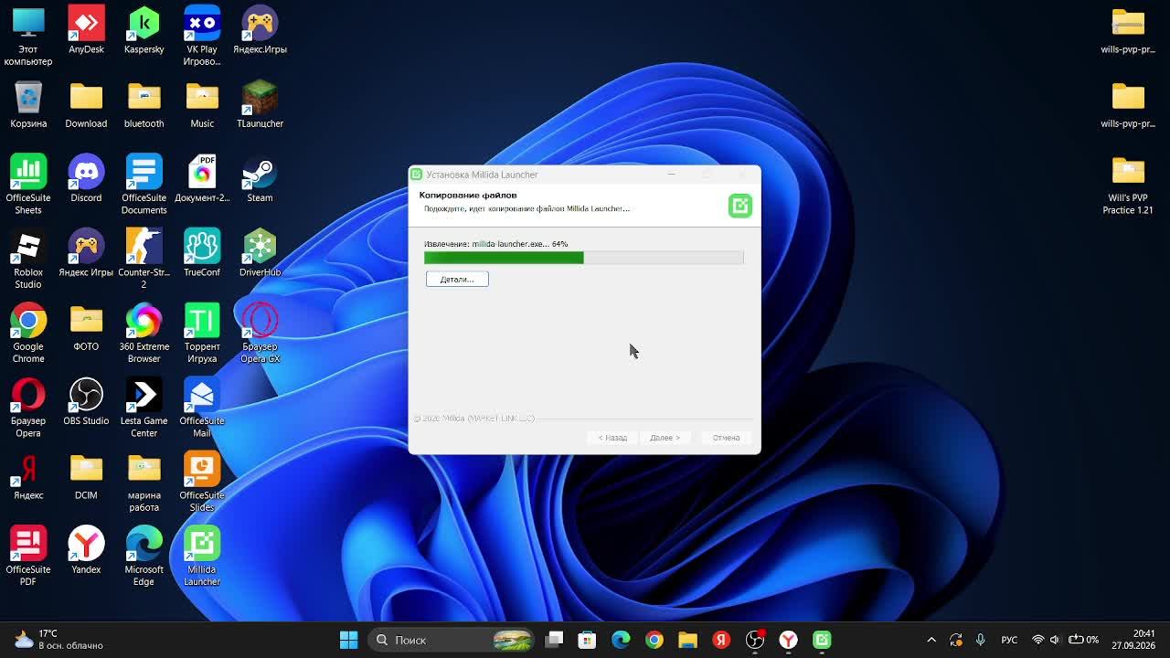Switch to OBS Studio on the taskbar
The width and height of the screenshot is (1170, 658).
pyautogui.click(x=755, y=640)
